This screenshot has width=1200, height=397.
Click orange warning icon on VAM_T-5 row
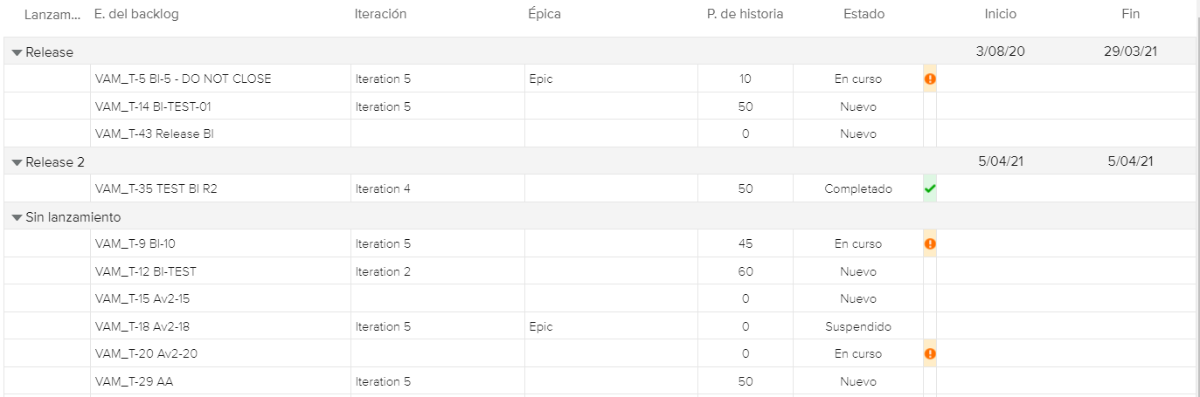coord(930,79)
